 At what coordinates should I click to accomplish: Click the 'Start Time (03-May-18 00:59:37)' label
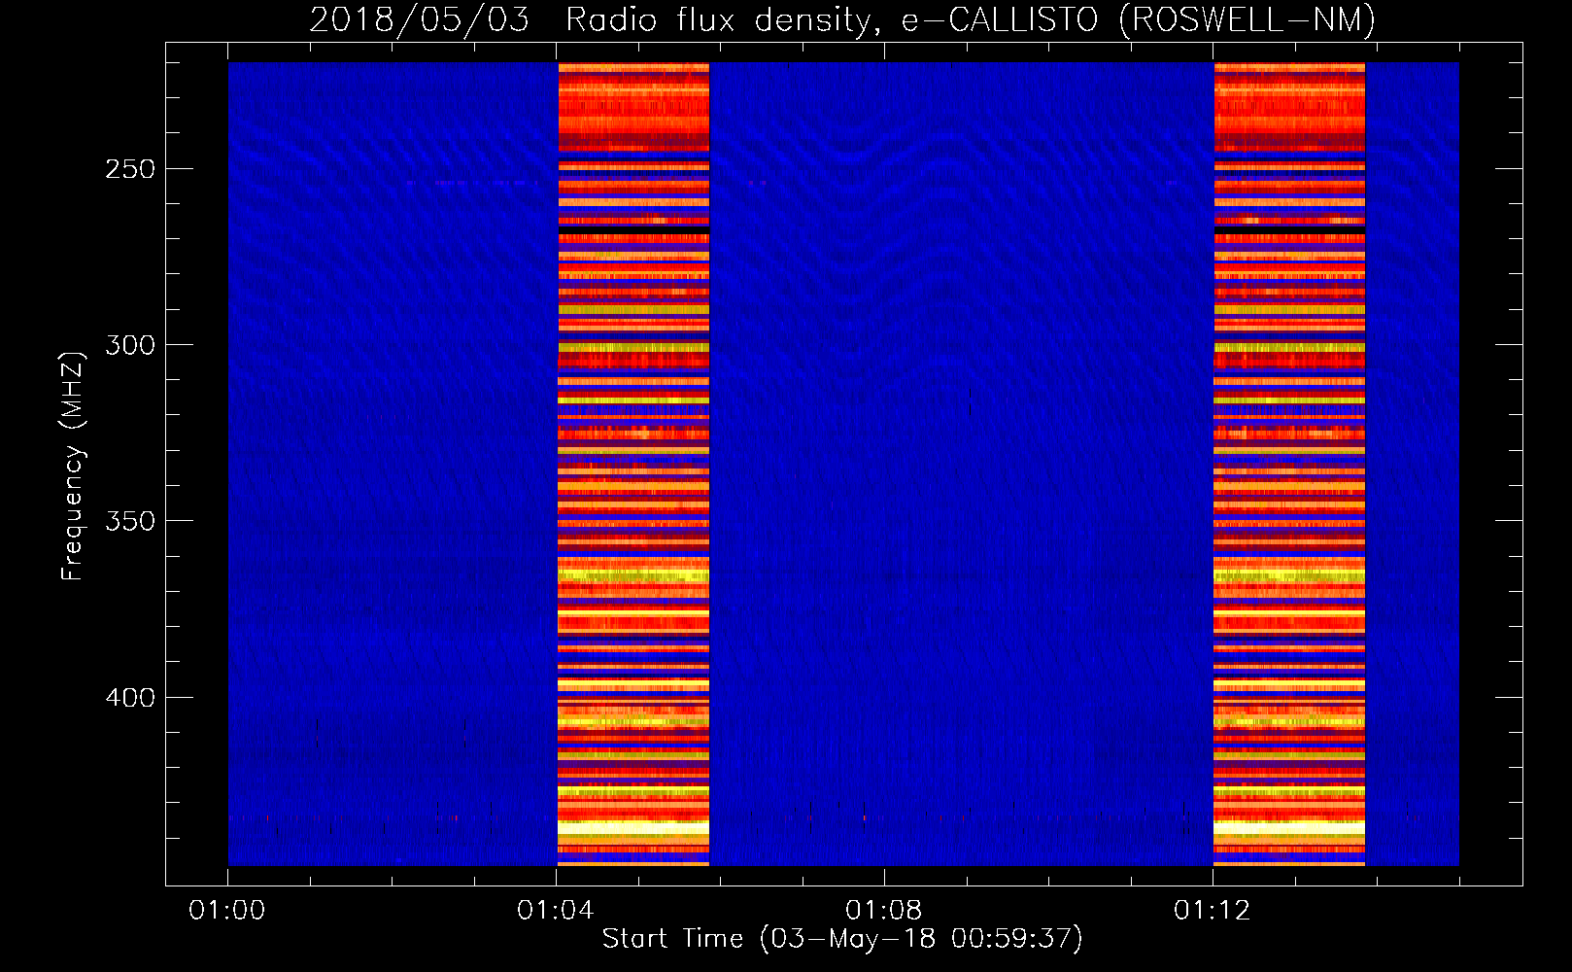point(841,939)
